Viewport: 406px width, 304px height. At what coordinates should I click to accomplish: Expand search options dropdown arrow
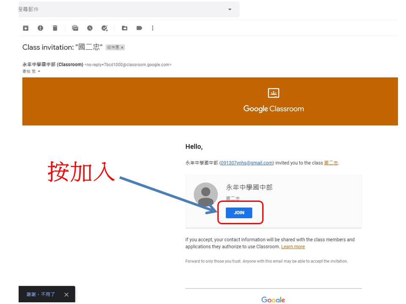coord(230,9)
